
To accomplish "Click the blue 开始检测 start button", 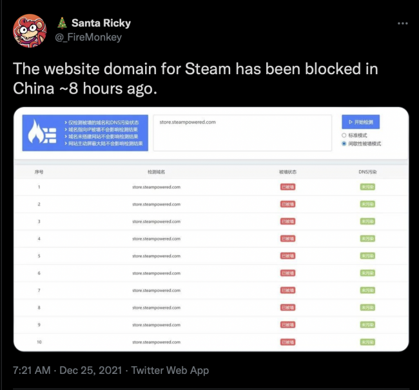I will click(x=360, y=122).
